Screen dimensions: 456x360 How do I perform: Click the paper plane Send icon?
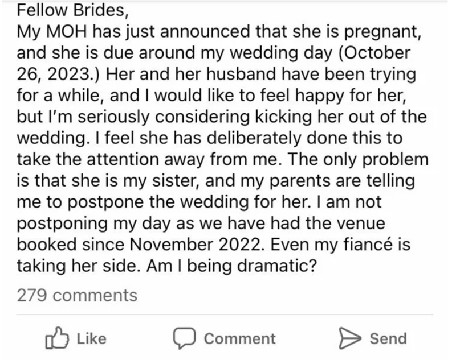pos(349,338)
